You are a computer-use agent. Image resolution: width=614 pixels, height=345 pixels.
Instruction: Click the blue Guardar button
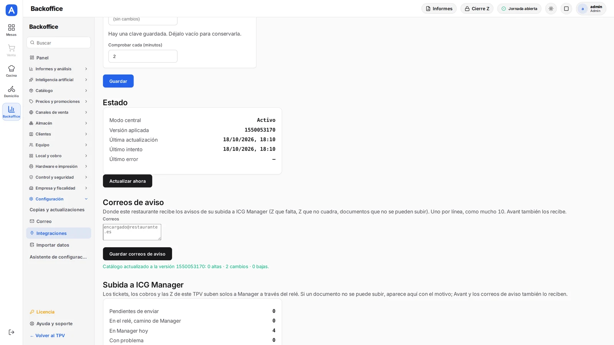(118, 81)
